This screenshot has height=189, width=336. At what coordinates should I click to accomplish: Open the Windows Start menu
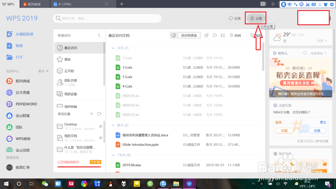(6, 184)
